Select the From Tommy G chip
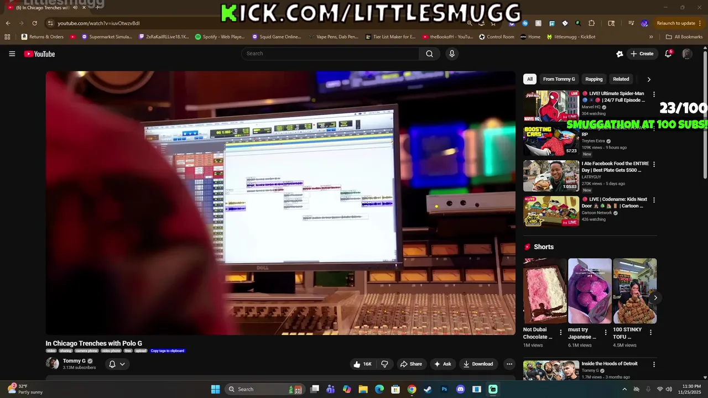The image size is (708, 398). point(559,79)
